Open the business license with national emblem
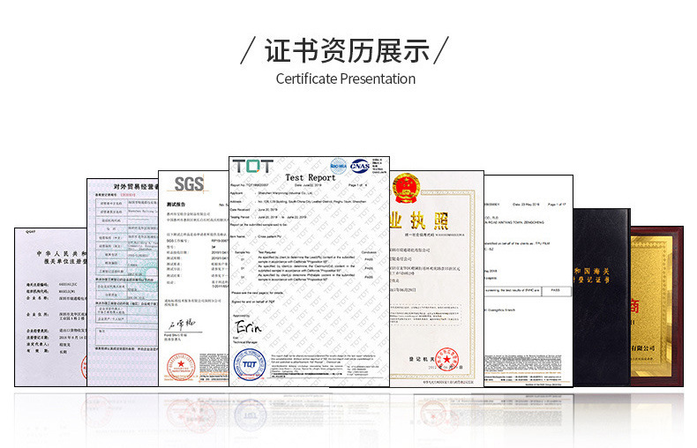 coord(437,278)
